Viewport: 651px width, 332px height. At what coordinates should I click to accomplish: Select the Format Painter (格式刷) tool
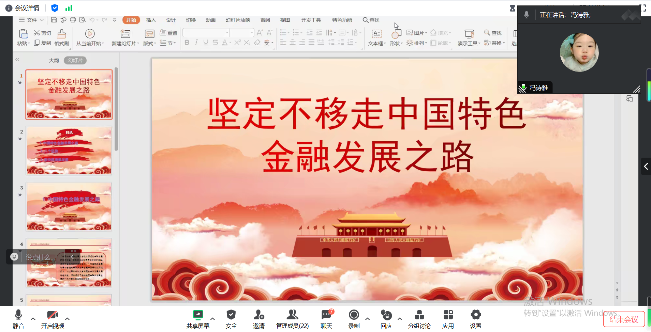click(61, 37)
